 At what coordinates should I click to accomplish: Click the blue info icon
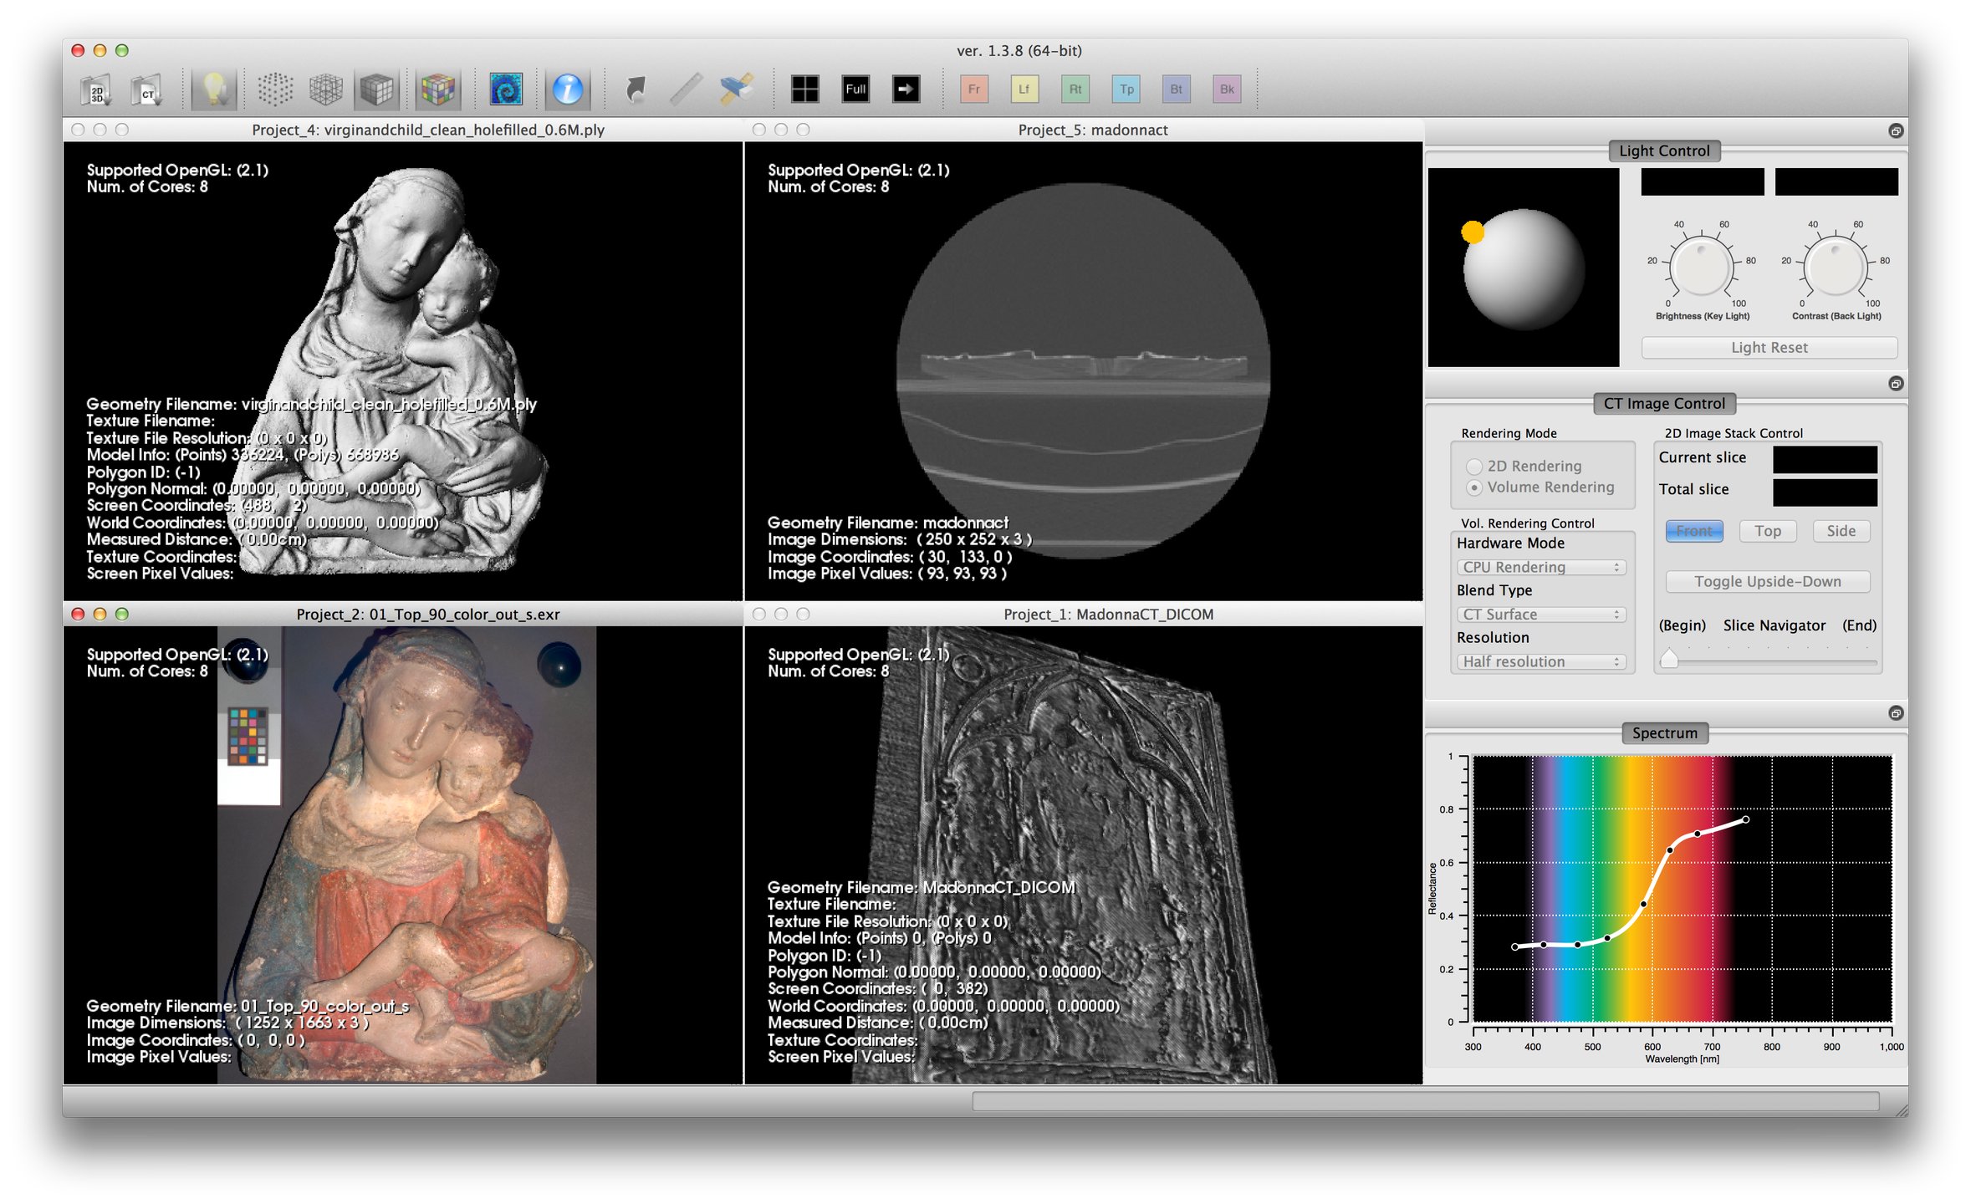(568, 89)
